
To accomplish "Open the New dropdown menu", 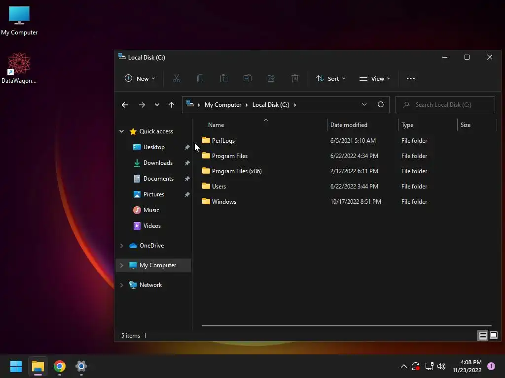I will click(x=140, y=78).
